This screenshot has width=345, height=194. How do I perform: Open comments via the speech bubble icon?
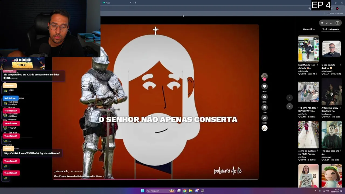click(264, 97)
